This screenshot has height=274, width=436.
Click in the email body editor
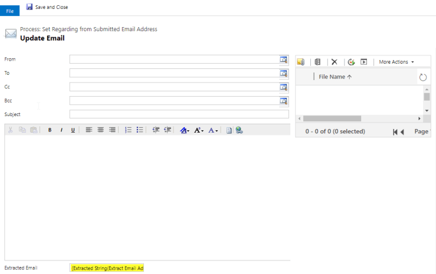pos(147,197)
